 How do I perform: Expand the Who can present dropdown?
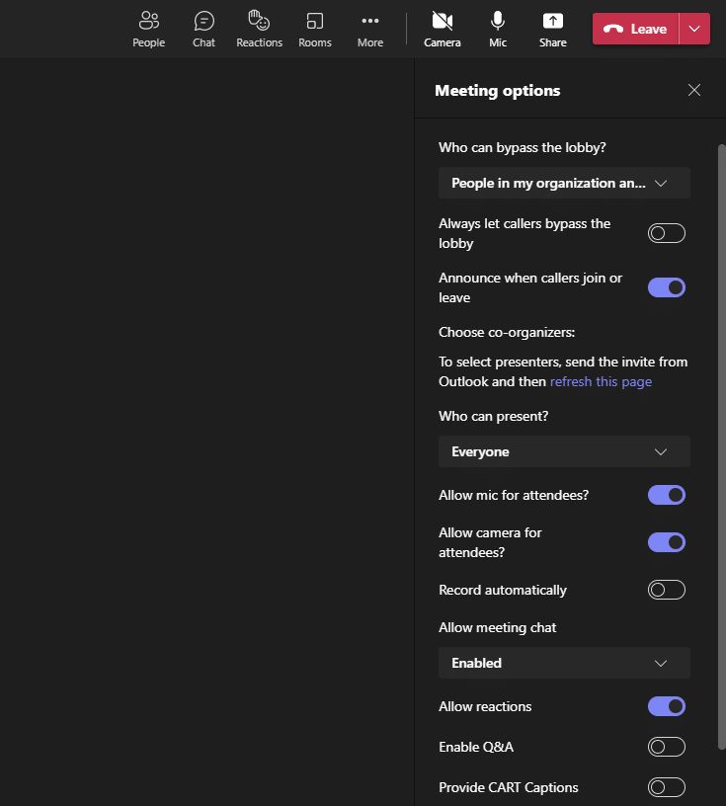[x=563, y=451]
